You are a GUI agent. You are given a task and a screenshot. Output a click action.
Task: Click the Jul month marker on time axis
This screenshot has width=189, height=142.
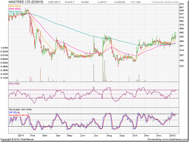click(x=96, y=136)
